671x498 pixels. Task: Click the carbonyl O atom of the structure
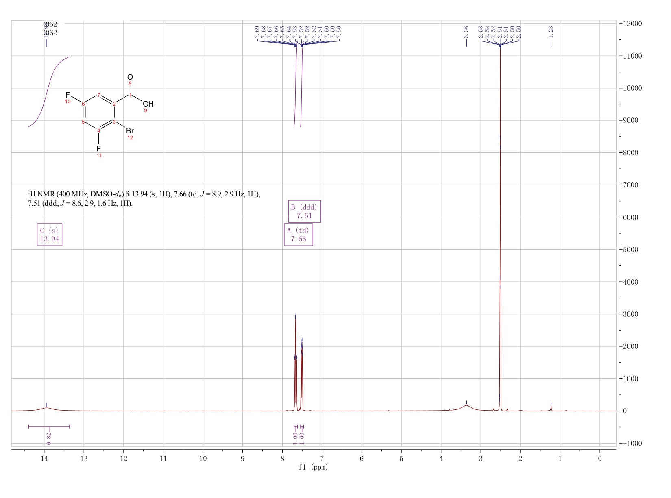coord(130,77)
